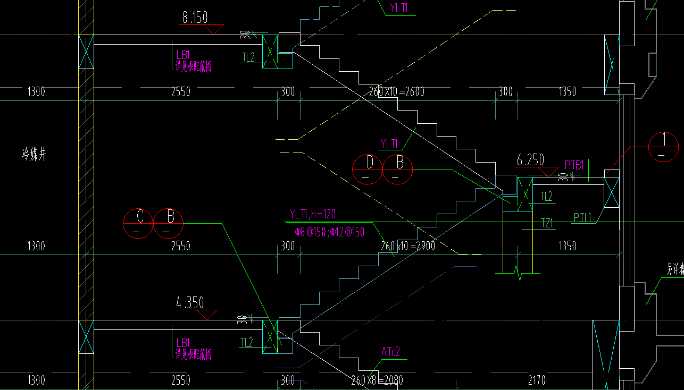Click the YLT1 label above the D-B markers
Image resolution: width=684 pixels, height=390 pixels.
389,143
